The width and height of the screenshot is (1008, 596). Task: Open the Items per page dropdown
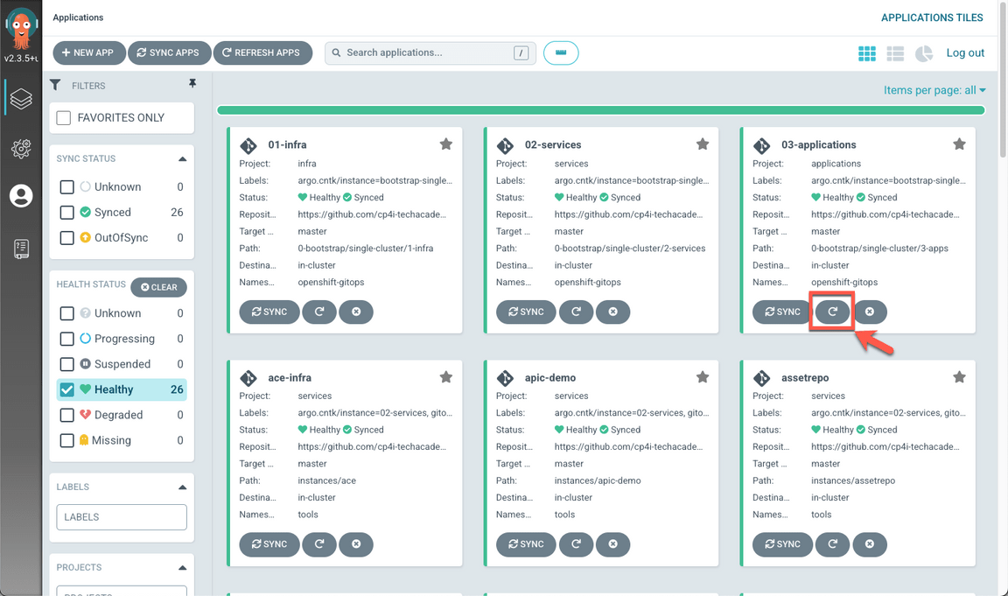click(x=934, y=90)
